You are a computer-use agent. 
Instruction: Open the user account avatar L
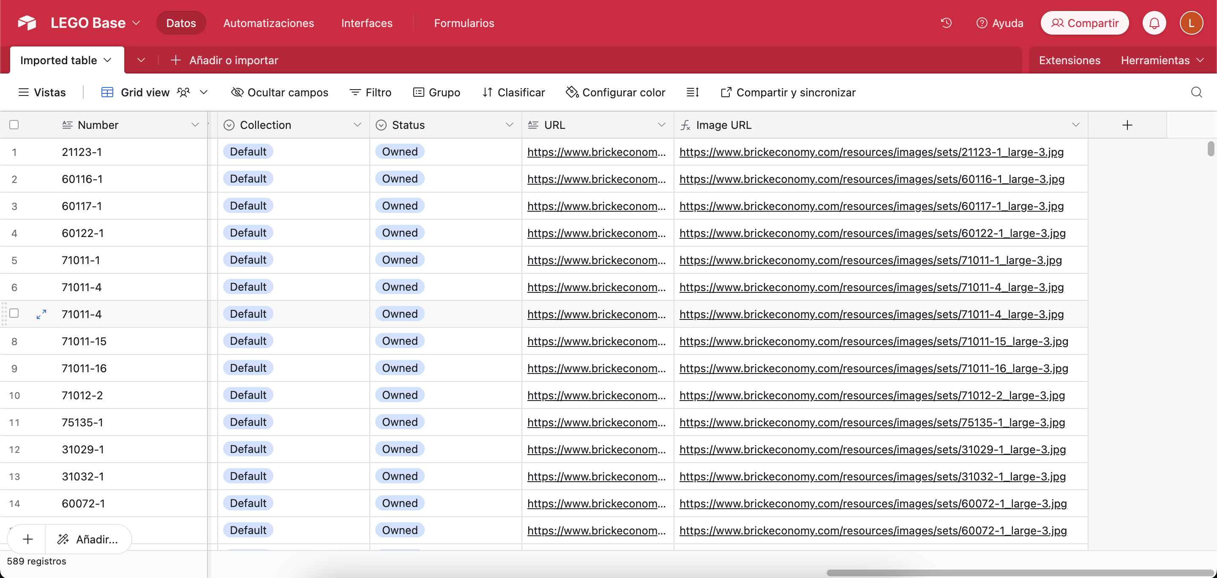(x=1191, y=23)
